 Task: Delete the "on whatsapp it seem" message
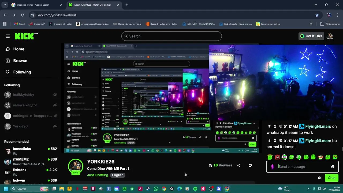(269, 127)
